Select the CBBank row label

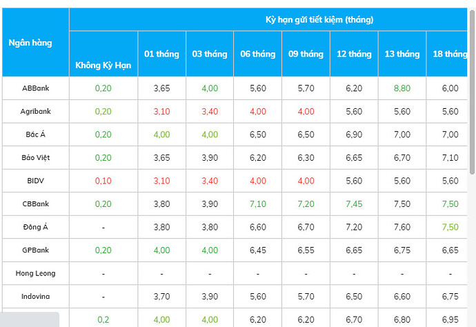[x=36, y=204]
